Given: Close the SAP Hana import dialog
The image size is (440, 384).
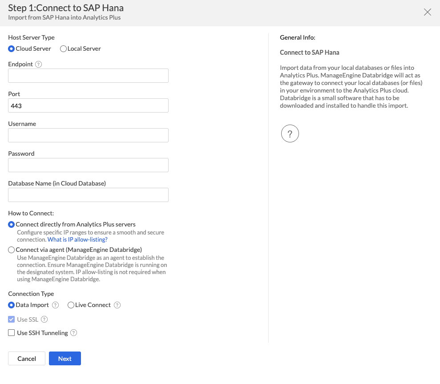Looking at the screenshot, I should [x=427, y=12].
